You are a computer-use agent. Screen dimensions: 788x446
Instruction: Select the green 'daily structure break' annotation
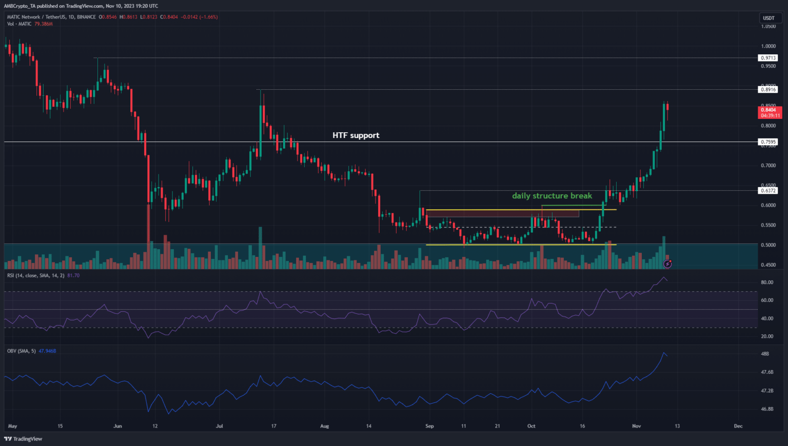(551, 196)
